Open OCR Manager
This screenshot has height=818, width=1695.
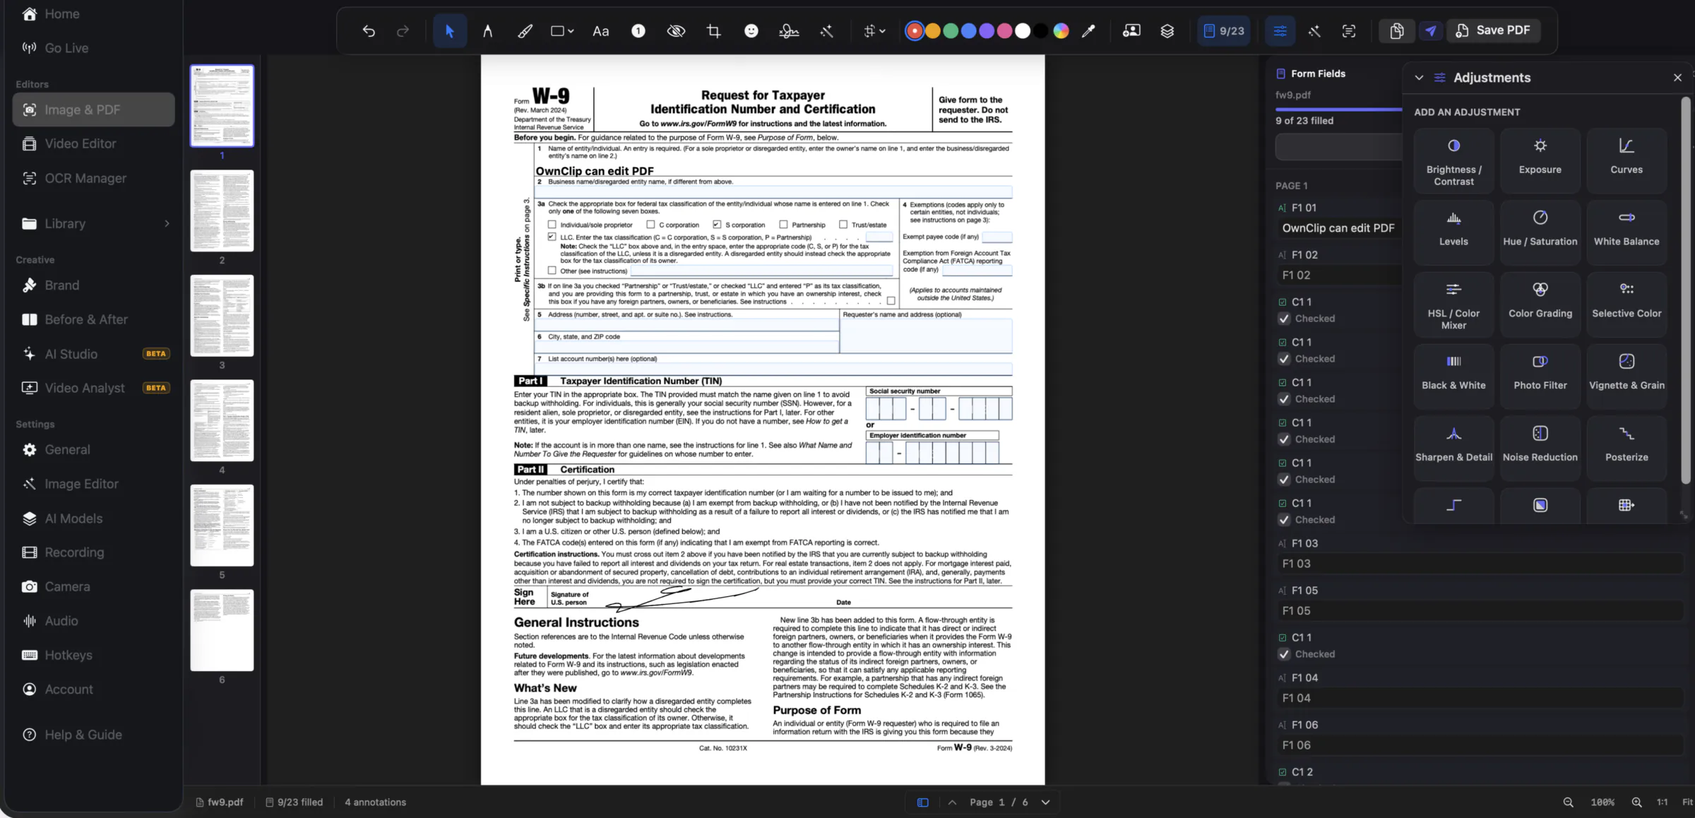[x=93, y=179]
